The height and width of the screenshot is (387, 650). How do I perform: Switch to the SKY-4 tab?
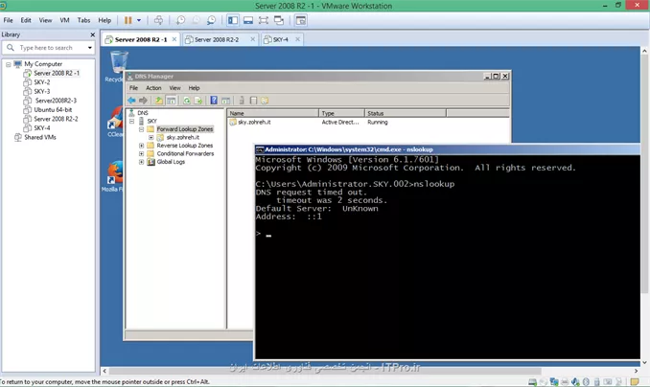(x=282, y=39)
